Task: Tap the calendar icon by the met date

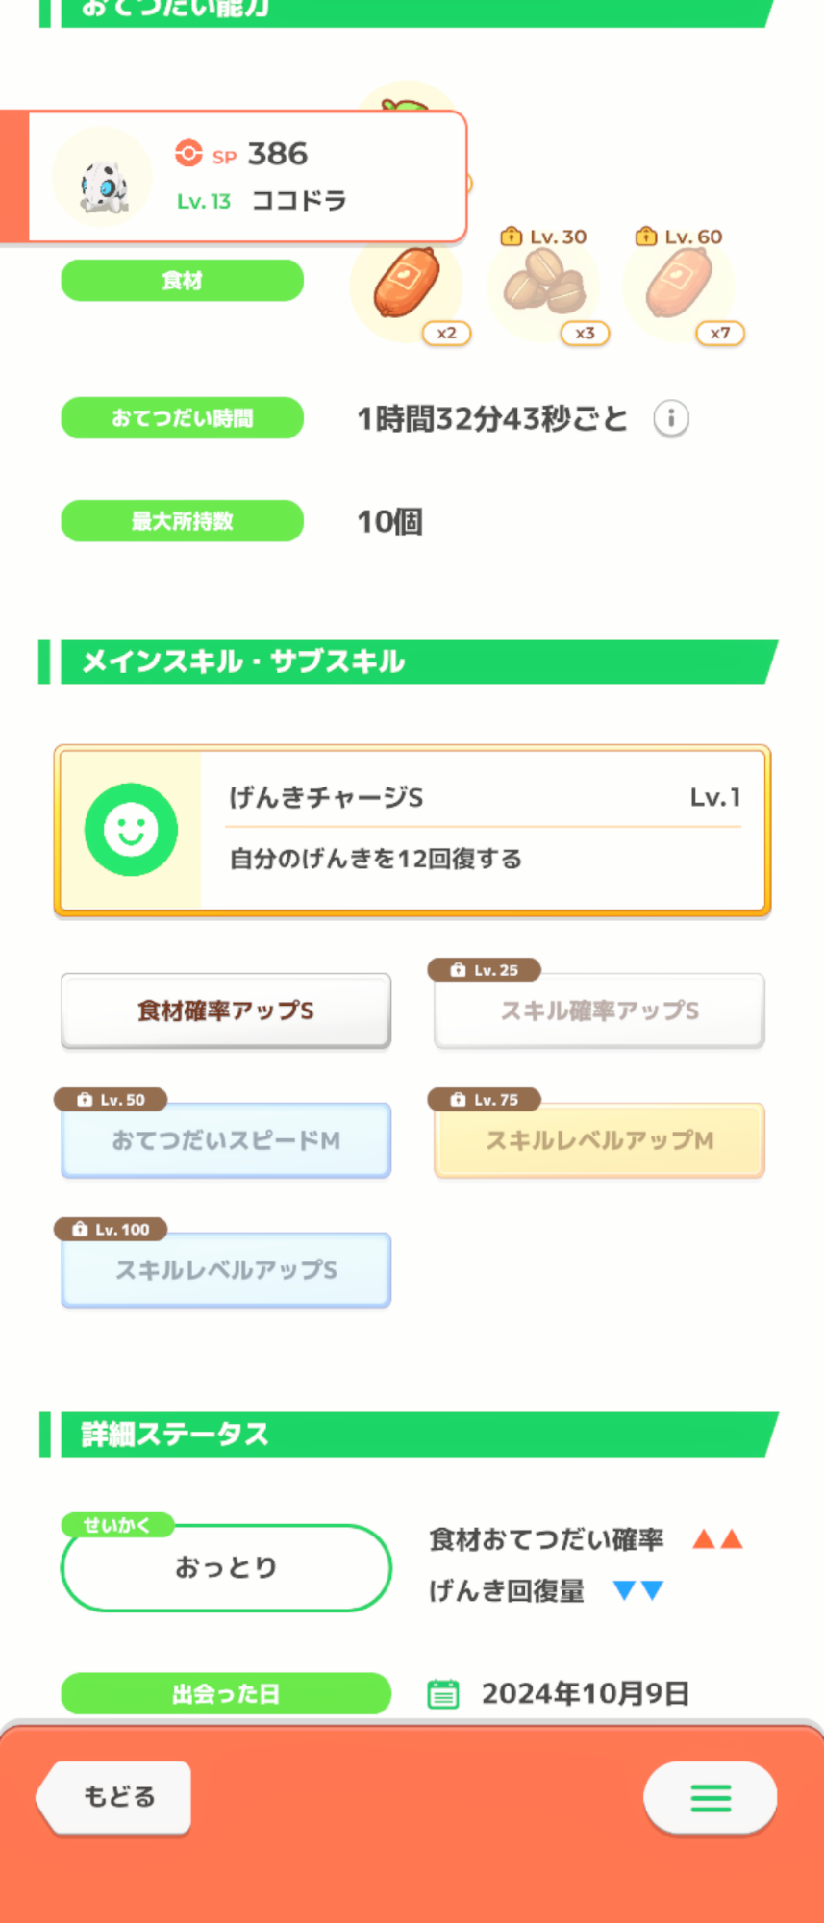Action: click(442, 1693)
